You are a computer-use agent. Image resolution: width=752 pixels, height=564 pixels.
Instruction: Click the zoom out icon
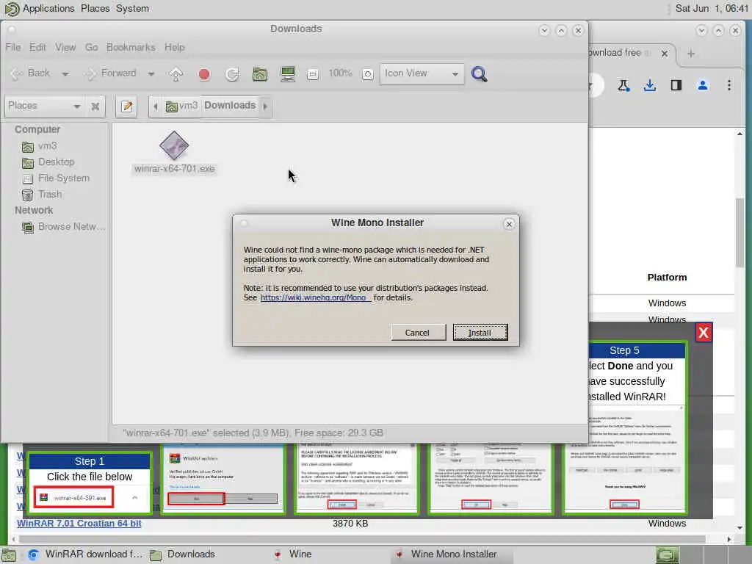[x=313, y=74]
